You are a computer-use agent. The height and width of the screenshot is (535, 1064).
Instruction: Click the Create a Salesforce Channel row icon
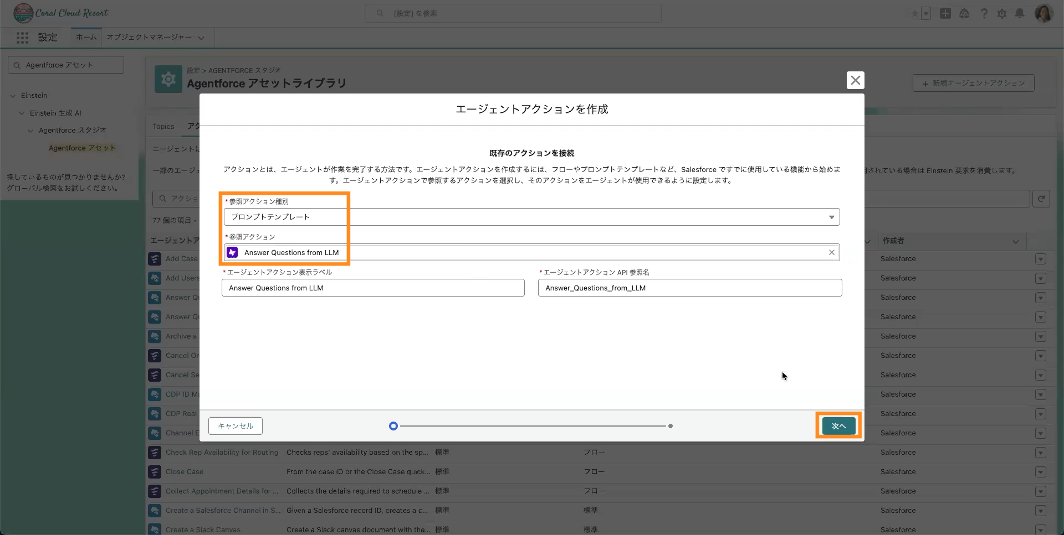(155, 511)
